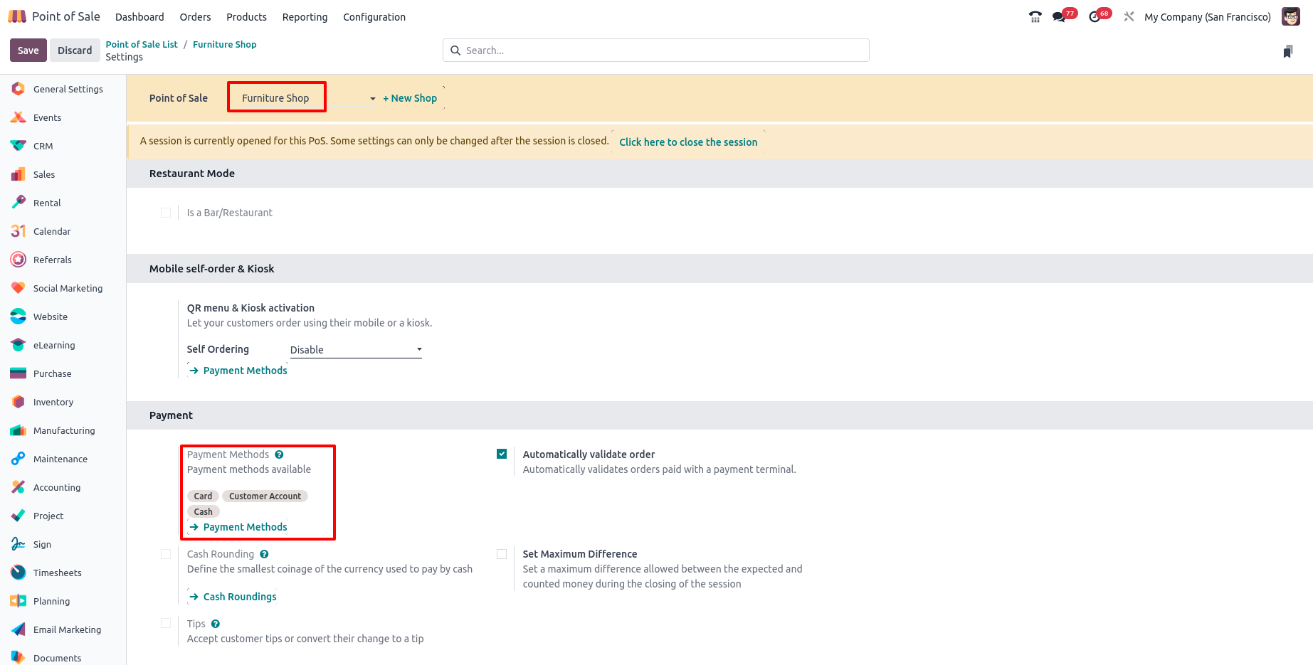1313x665 pixels.
Task: Open the Website settings icon
Action: [19, 316]
